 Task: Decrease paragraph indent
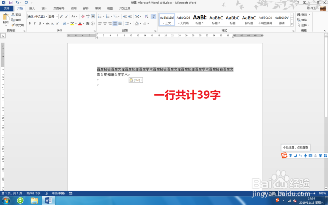125,16
